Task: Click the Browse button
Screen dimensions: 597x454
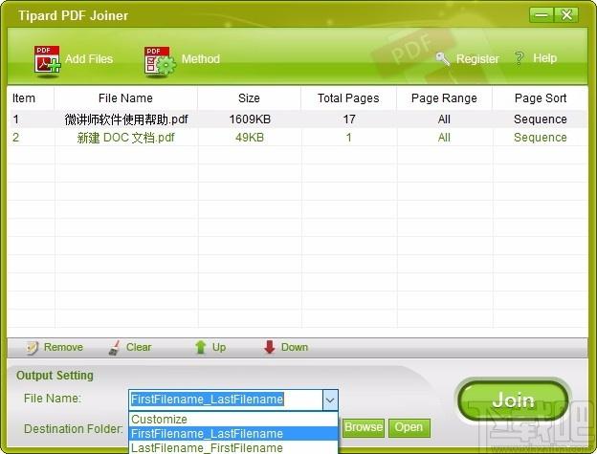Action: [364, 428]
